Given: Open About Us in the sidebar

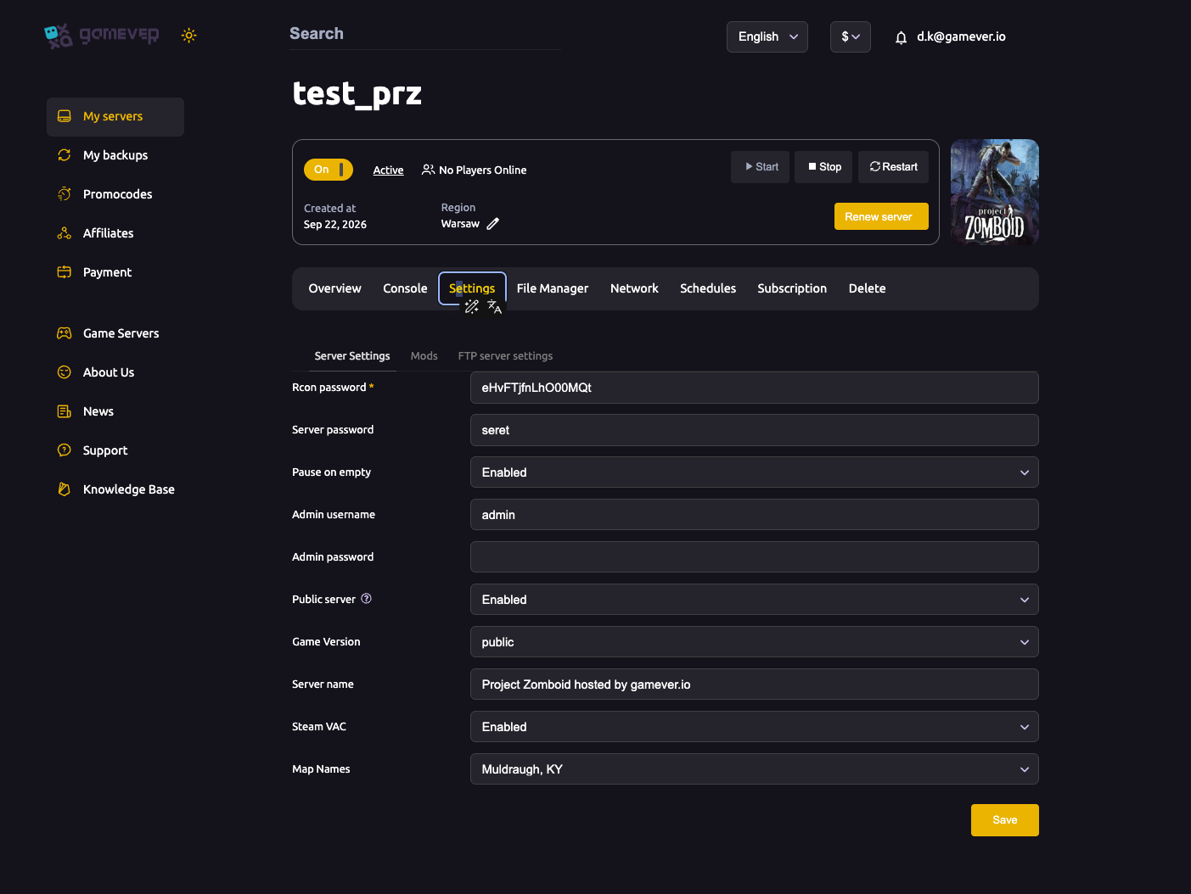Looking at the screenshot, I should (x=115, y=372).
